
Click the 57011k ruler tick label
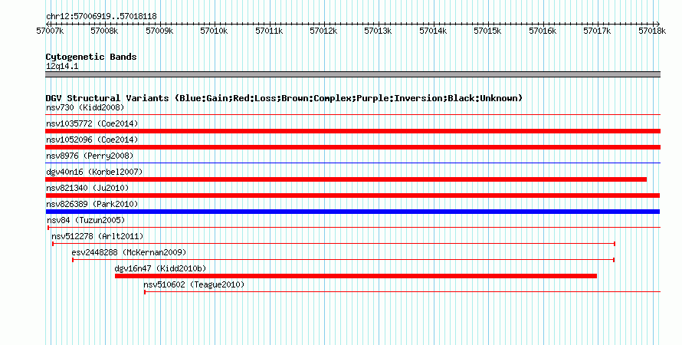(269, 31)
